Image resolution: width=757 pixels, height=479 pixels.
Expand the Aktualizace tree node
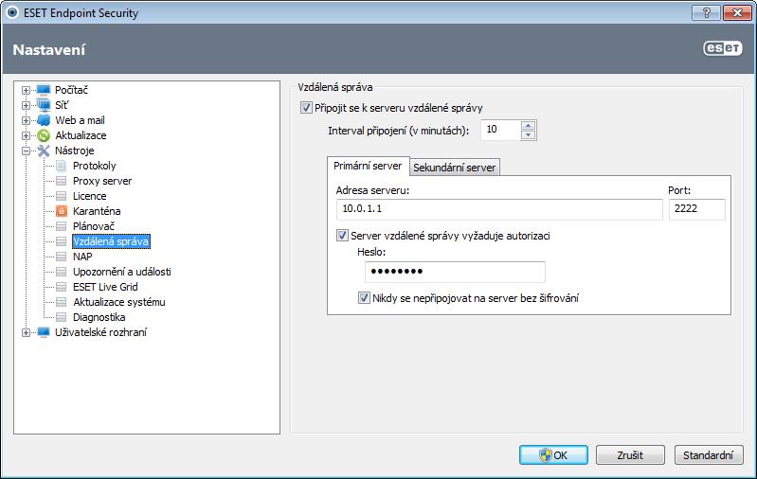[x=27, y=135]
